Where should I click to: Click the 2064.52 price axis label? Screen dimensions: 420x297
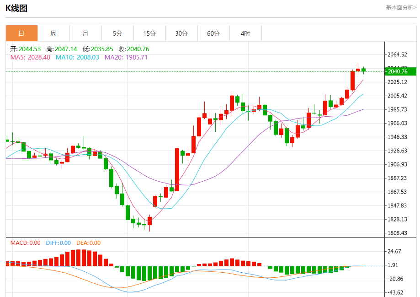coord(397,54)
